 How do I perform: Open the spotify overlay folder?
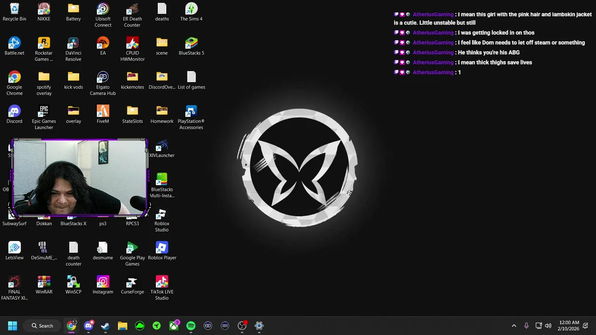(44, 84)
